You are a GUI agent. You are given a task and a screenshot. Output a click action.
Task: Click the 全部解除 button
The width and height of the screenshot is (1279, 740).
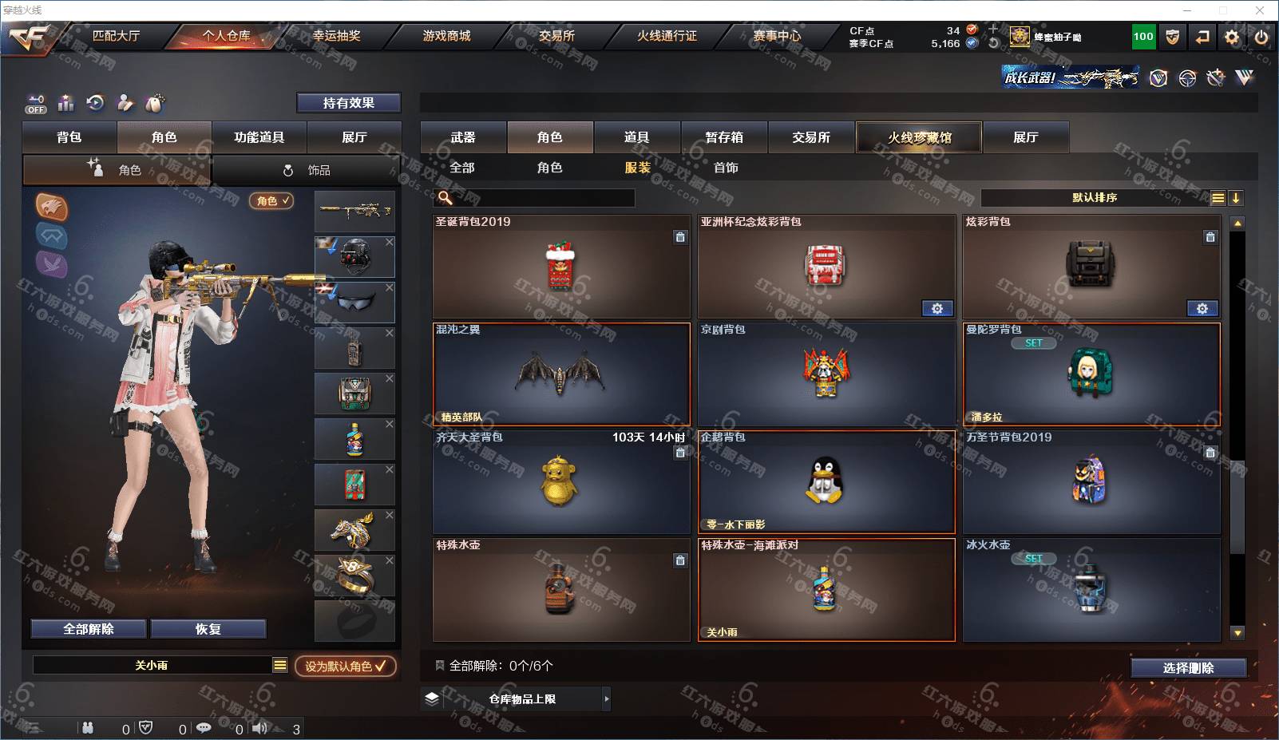[89, 629]
